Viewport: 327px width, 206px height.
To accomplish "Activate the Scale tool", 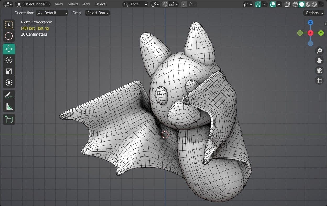I will 9,71.
